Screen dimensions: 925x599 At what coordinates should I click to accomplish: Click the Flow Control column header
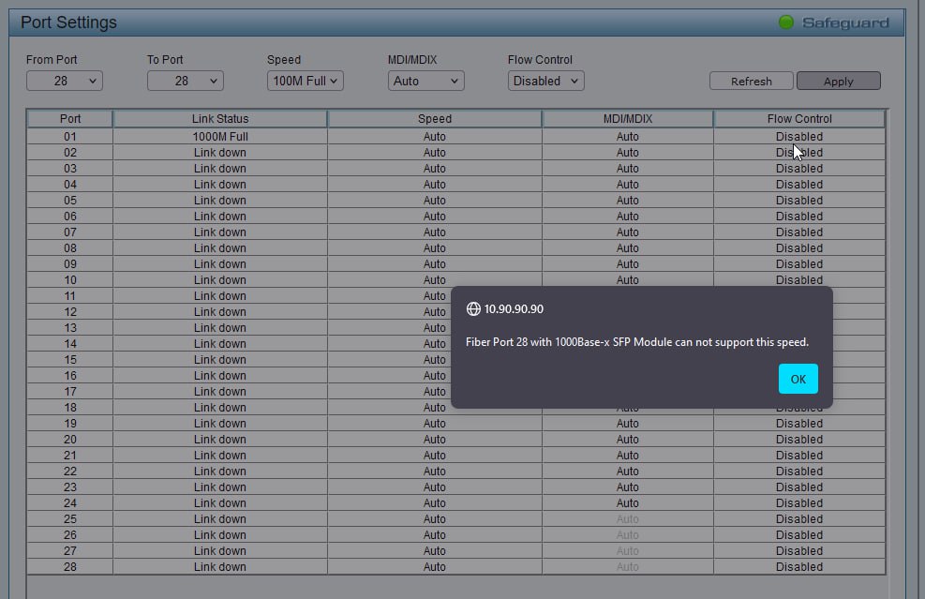(x=799, y=119)
